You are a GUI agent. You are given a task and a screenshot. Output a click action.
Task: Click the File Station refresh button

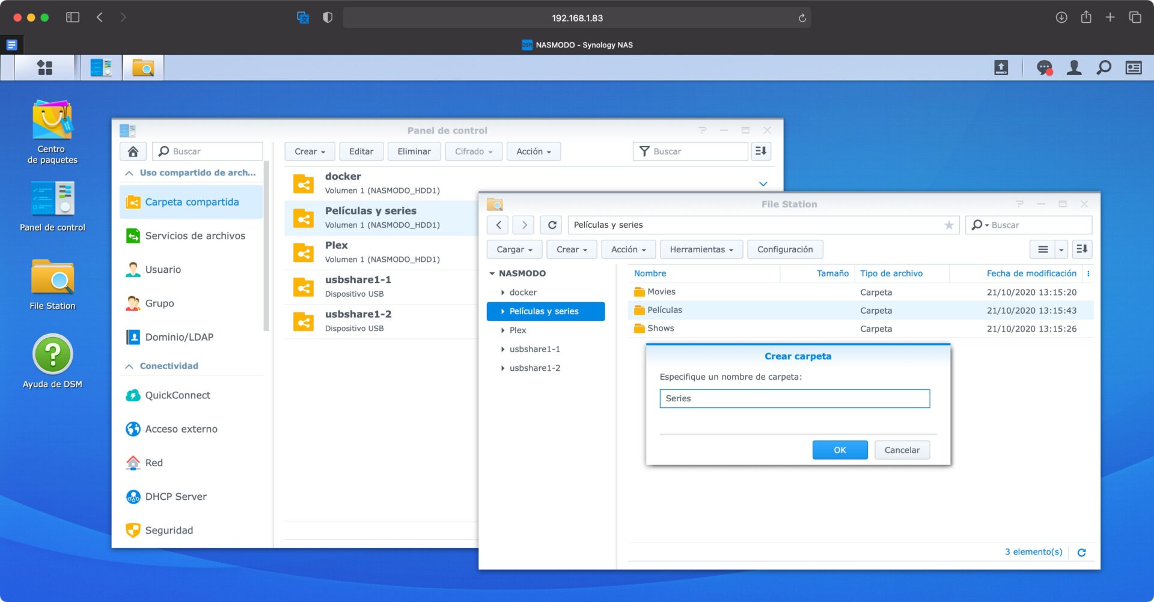click(552, 225)
